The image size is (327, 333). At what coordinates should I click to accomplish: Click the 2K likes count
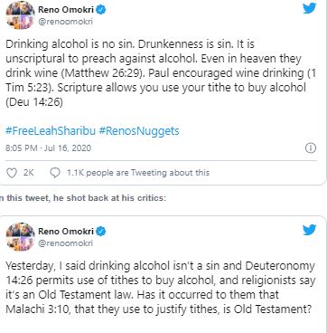pos(29,173)
